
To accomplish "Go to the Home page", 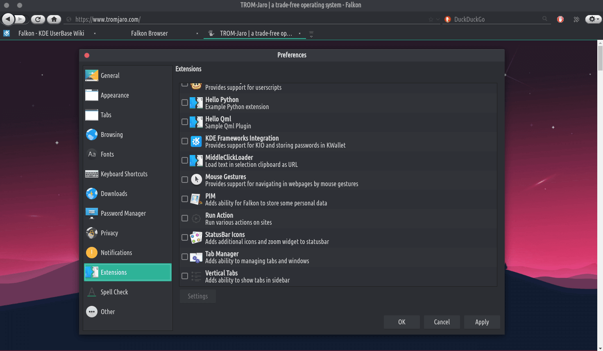I will pos(54,19).
